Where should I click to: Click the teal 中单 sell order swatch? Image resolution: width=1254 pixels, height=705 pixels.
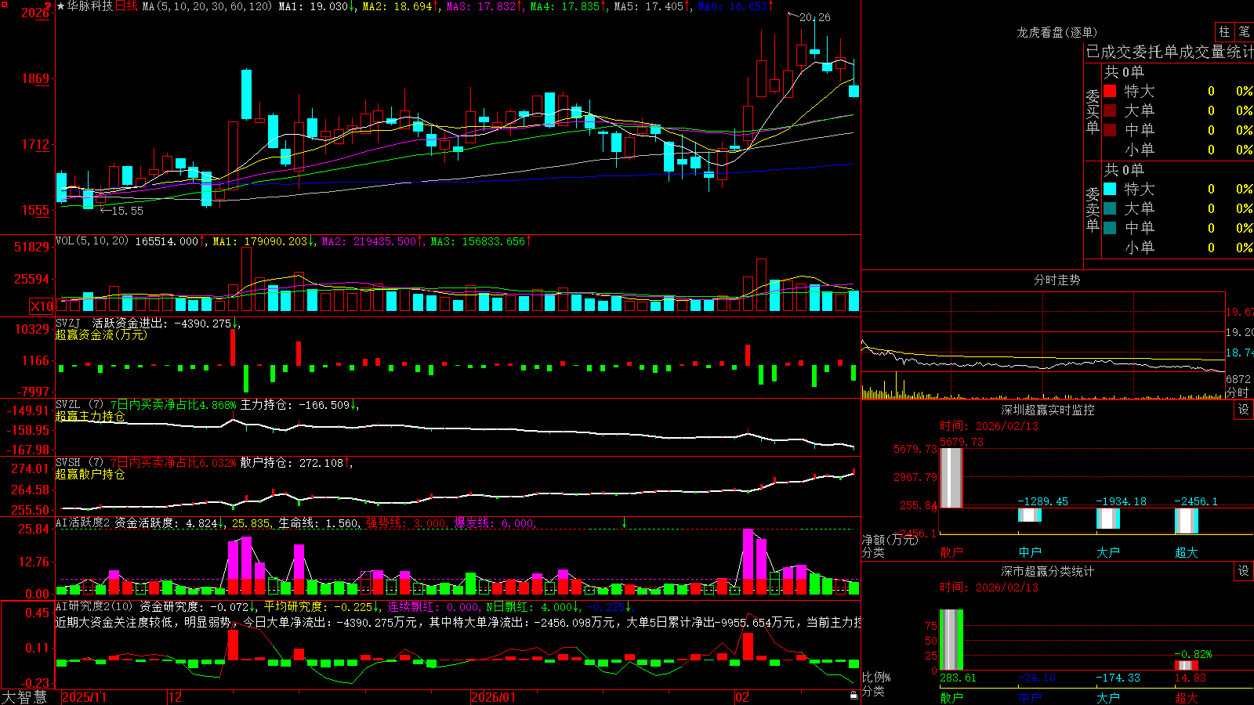pyautogui.click(x=1110, y=228)
